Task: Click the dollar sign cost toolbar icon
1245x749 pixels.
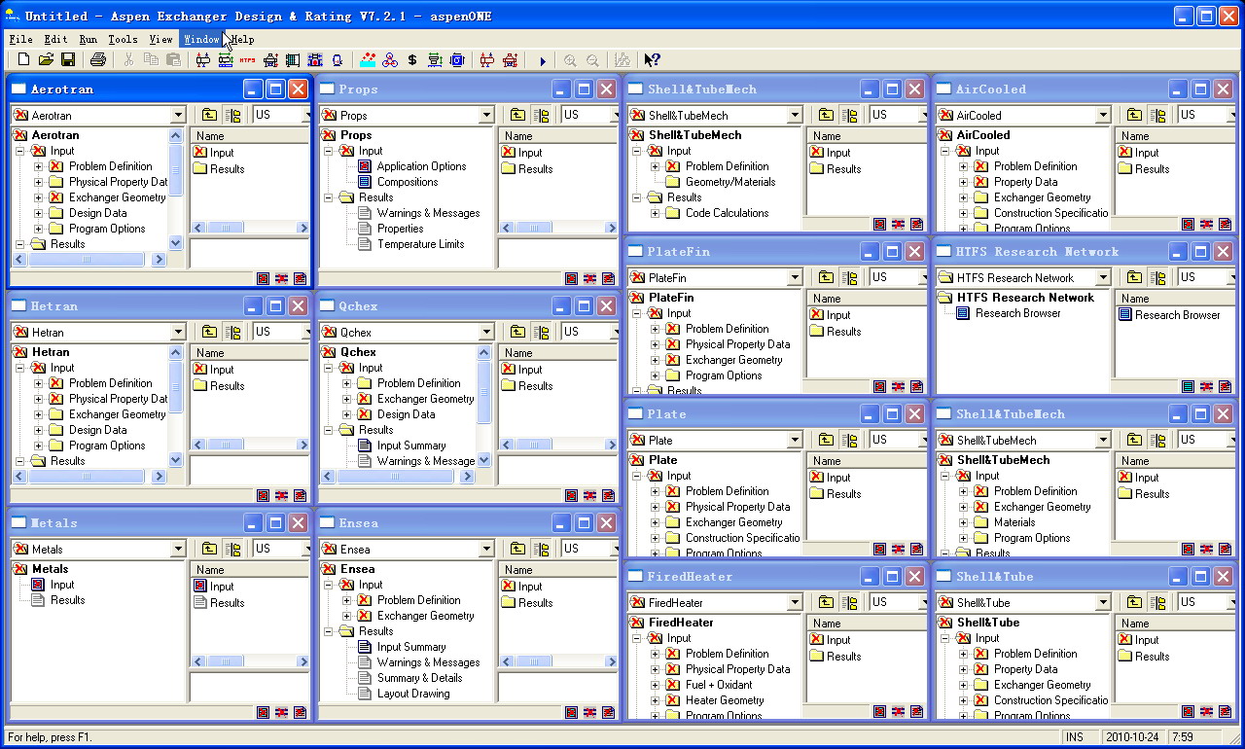Action: [412, 60]
